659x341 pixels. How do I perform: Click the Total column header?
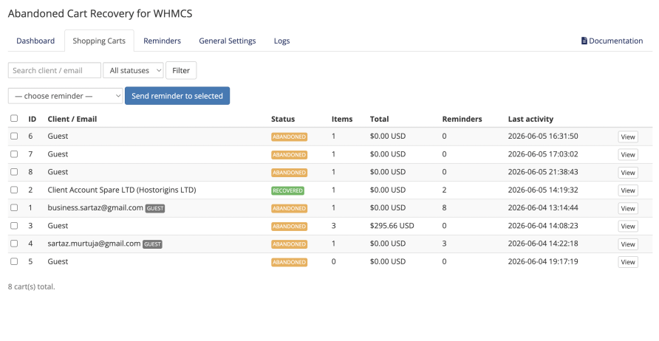379,119
